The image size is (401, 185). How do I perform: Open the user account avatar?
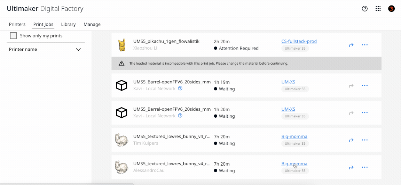coord(391,9)
